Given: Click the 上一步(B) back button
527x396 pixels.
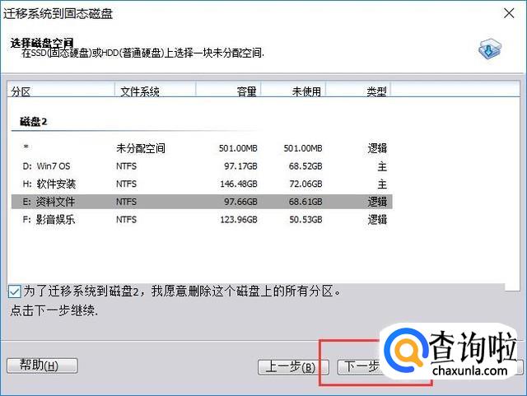Looking at the screenshot, I should coord(293,366).
